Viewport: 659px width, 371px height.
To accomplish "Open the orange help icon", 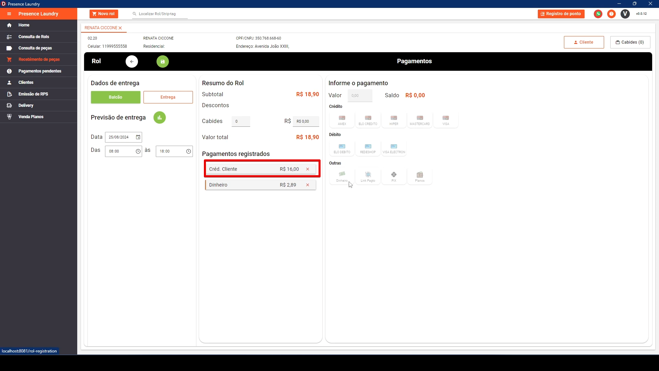I will [611, 14].
